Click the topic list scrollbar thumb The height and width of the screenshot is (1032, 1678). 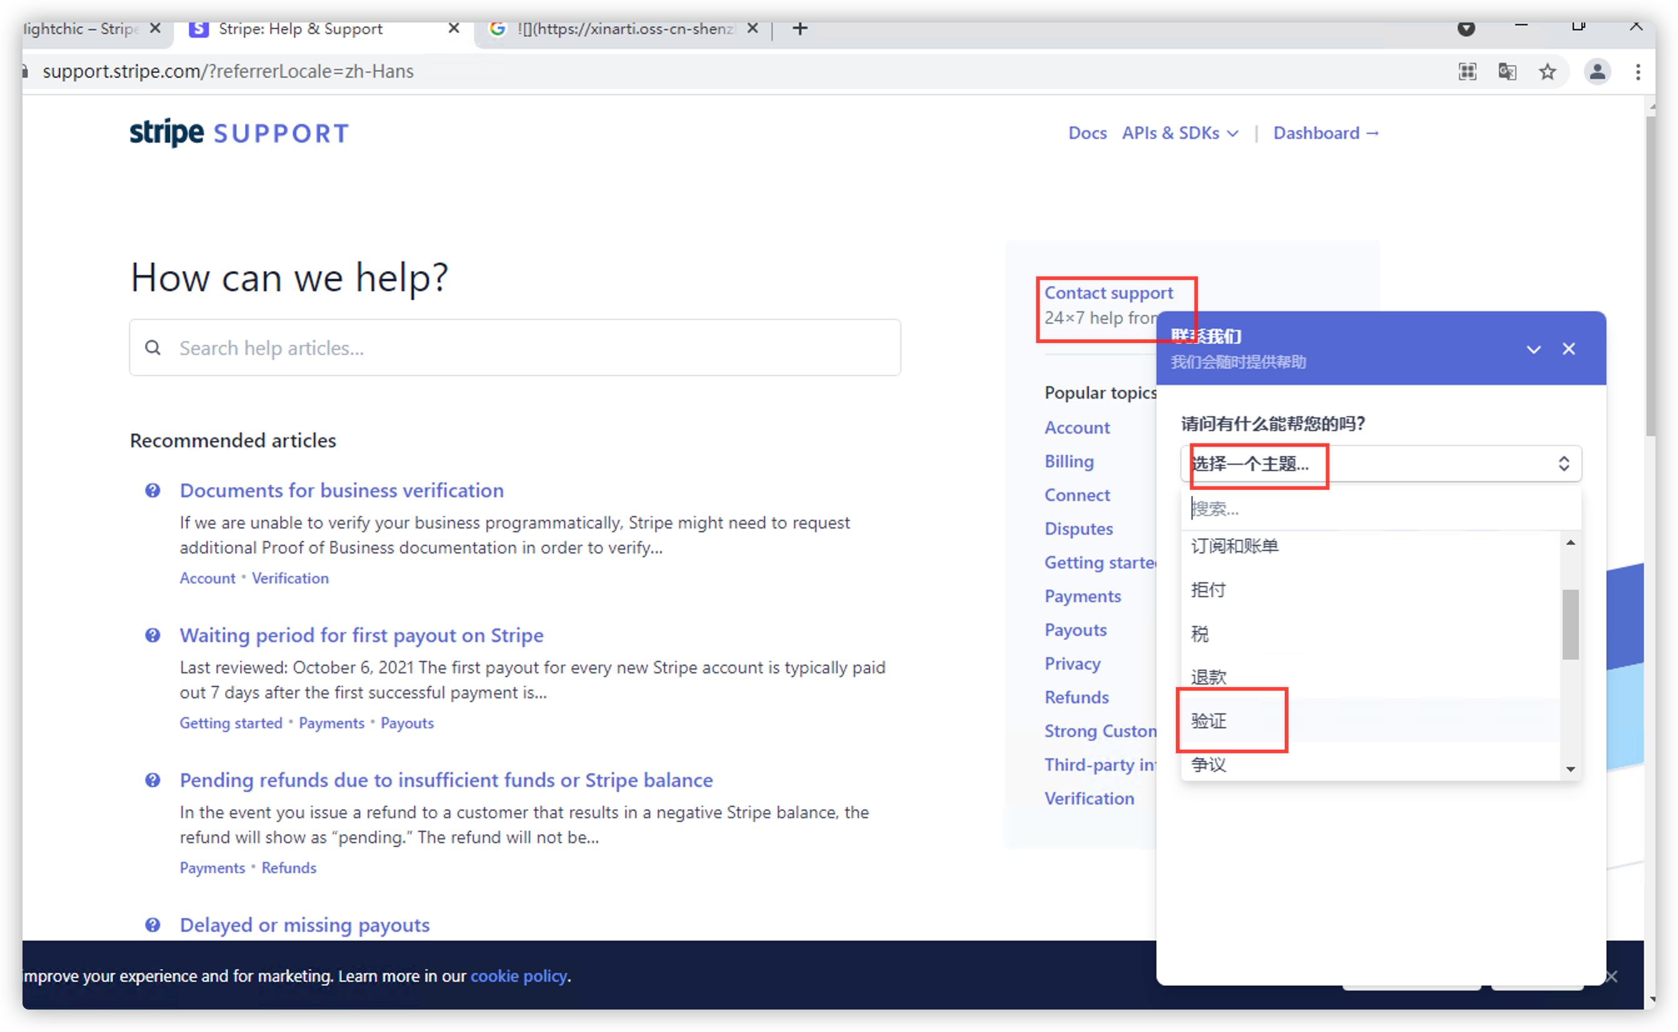click(x=1570, y=624)
